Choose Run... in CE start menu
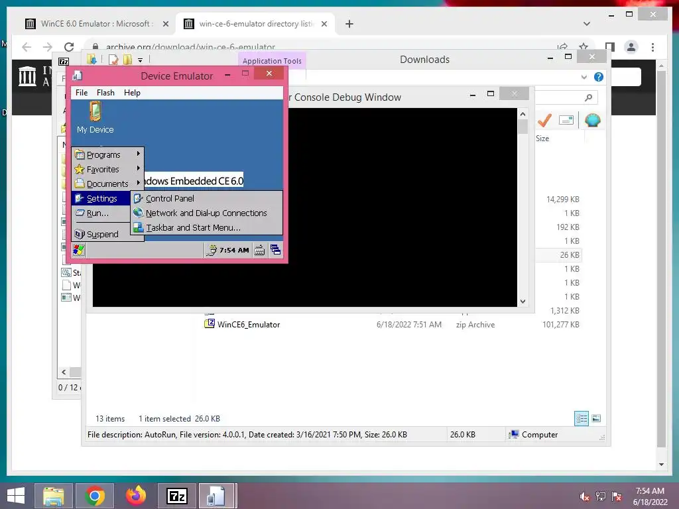Screen dimensions: 679x509 tap(101, 213)
